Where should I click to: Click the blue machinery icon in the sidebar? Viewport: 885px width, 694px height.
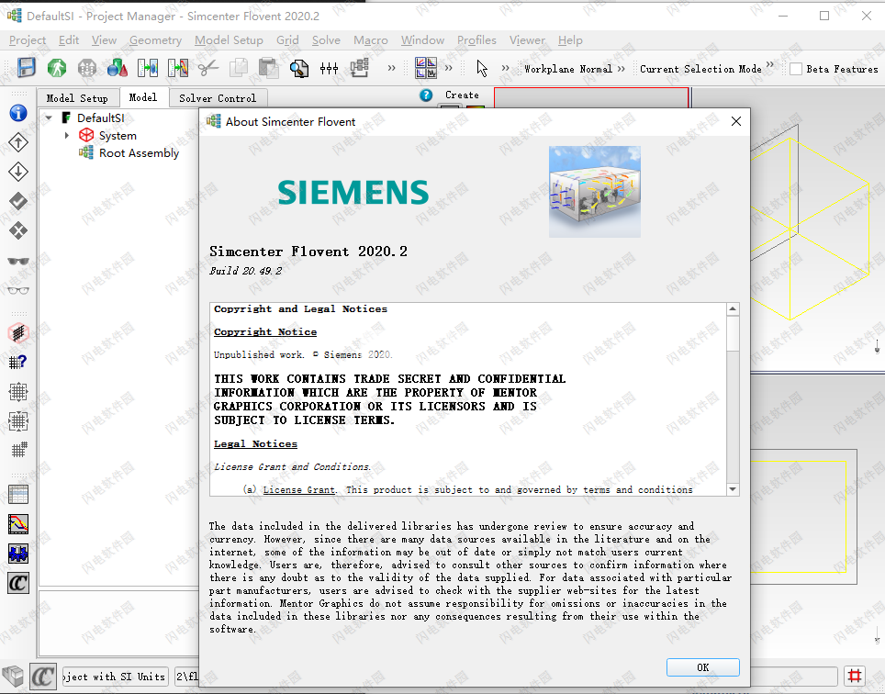click(x=18, y=554)
